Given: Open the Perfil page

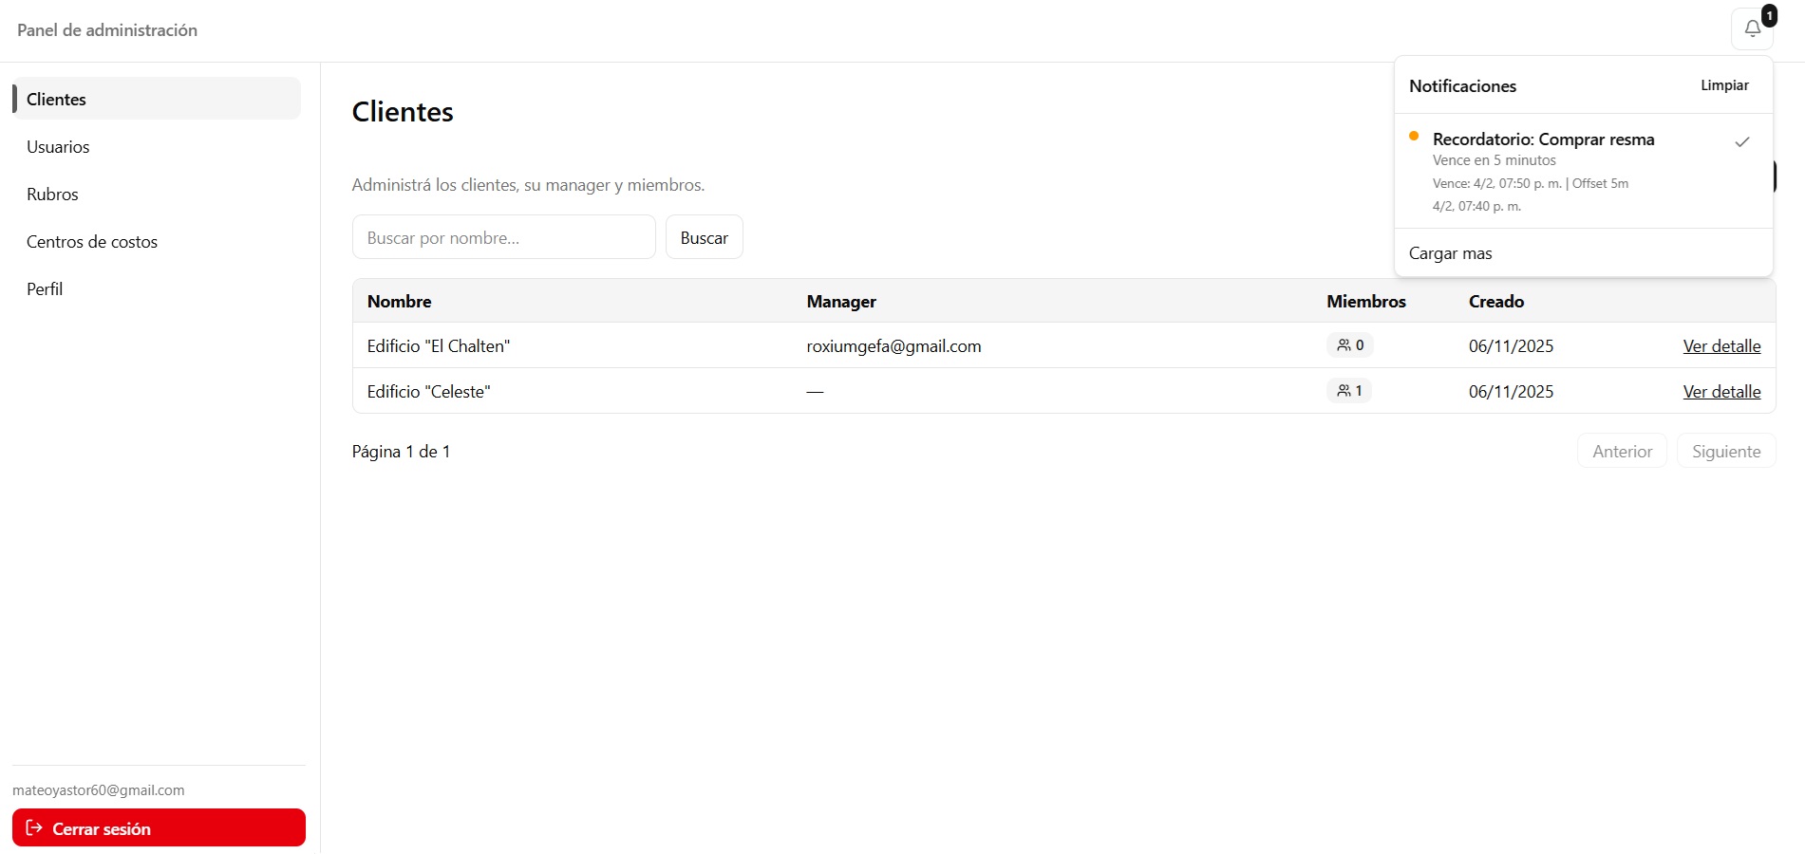Looking at the screenshot, I should pyautogui.click(x=45, y=289).
